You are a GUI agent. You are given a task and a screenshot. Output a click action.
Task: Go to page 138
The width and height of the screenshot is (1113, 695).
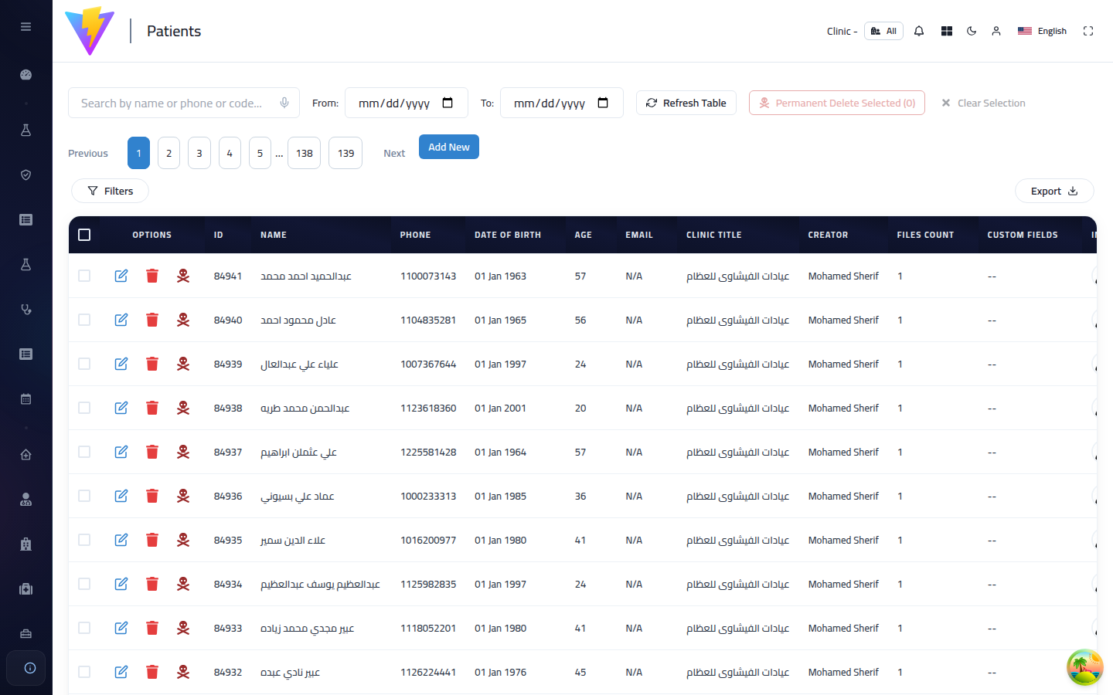[x=305, y=153]
